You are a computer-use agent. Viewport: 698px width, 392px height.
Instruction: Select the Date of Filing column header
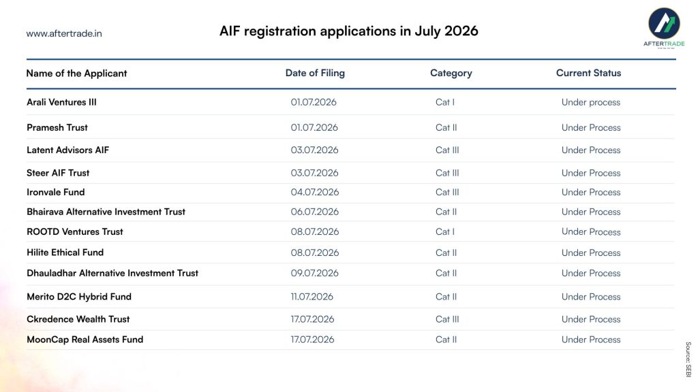[x=315, y=73]
